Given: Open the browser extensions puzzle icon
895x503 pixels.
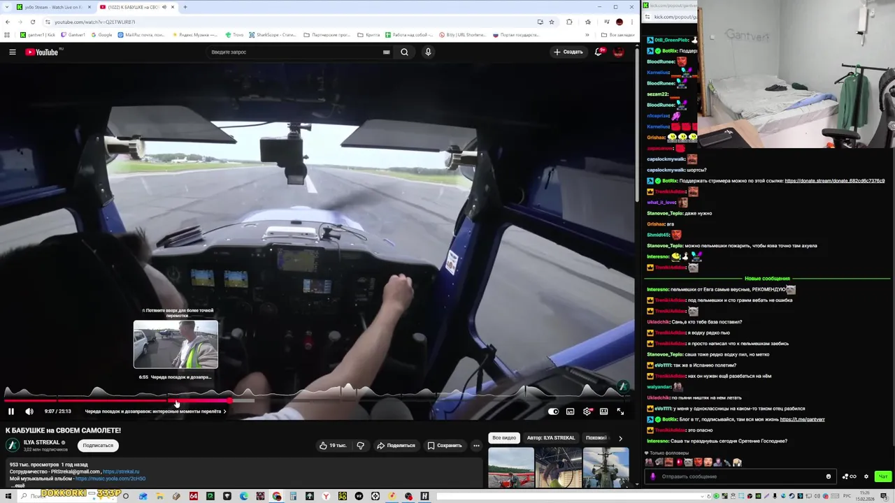Looking at the screenshot, I should 569,22.
